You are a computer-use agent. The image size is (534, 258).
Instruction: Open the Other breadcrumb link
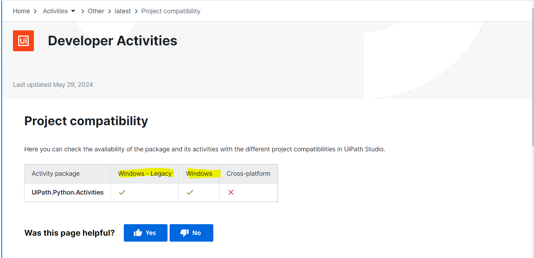pos(96,11)
